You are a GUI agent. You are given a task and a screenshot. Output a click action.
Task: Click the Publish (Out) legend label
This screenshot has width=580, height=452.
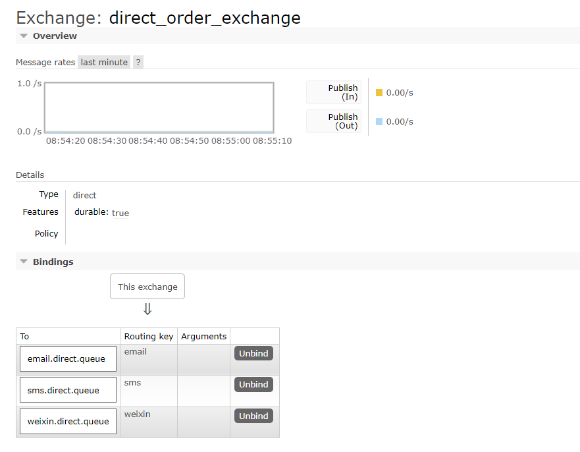tap(334, 121)
